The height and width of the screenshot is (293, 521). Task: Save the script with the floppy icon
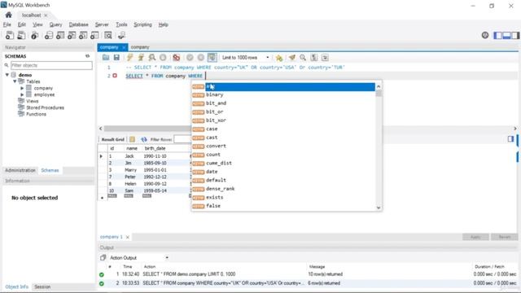pyautogui.click(x=116, y=58)
